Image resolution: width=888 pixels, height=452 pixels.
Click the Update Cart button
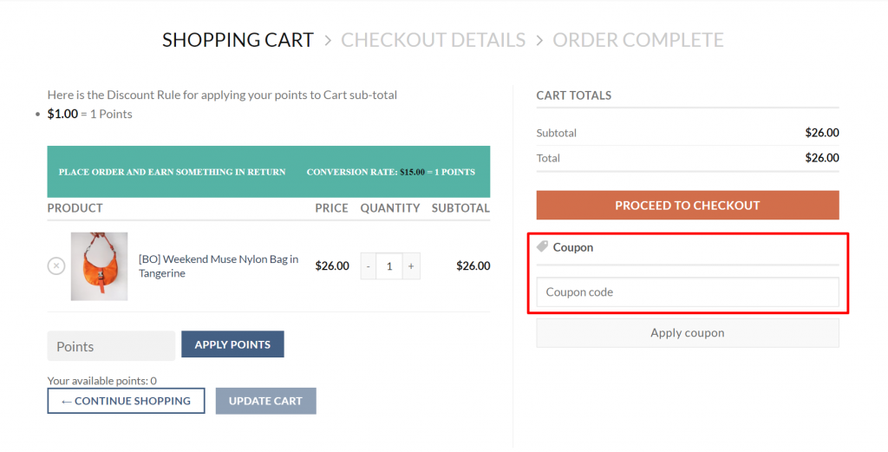265,401
